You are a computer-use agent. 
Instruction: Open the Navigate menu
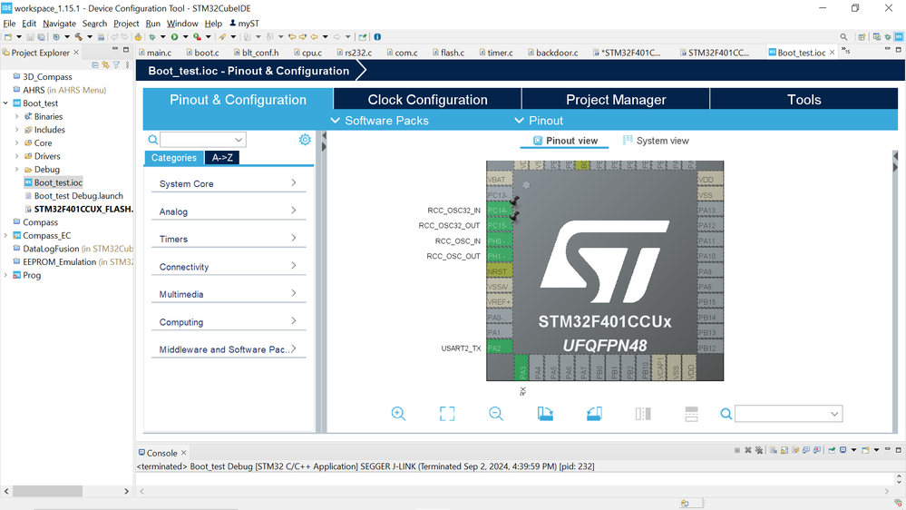coord(59,23)
